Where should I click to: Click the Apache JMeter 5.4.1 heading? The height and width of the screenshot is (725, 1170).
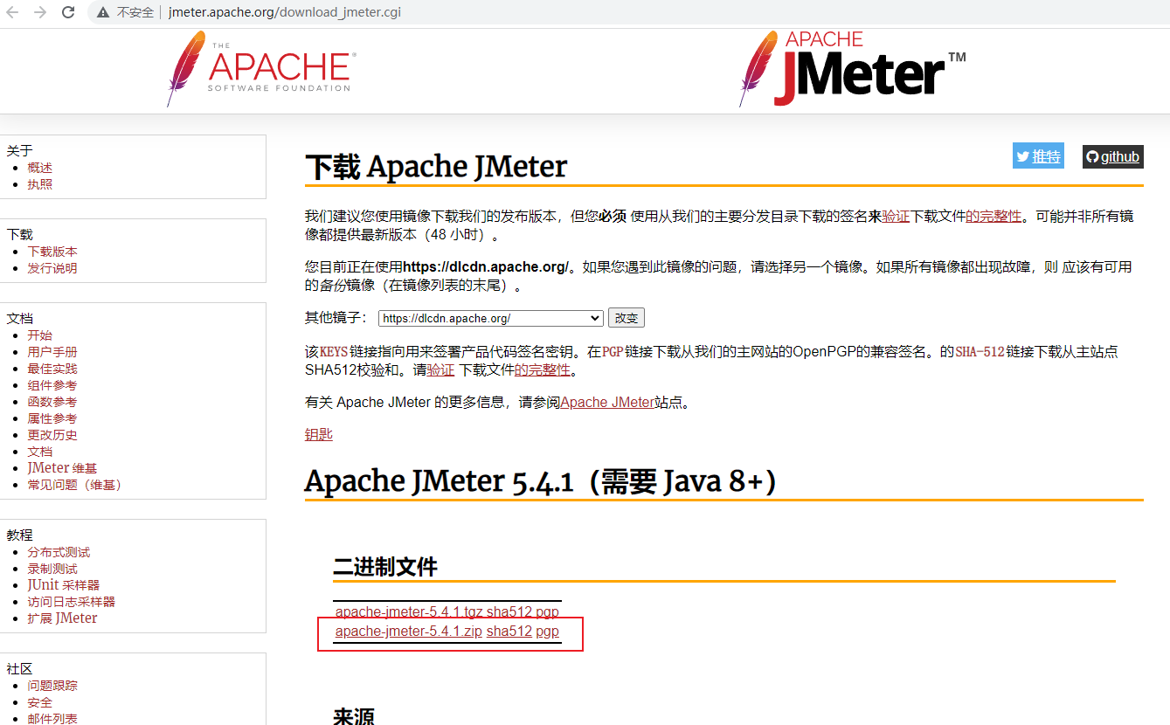point(541,481)
